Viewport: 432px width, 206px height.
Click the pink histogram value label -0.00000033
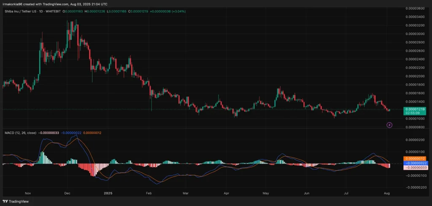416,168
